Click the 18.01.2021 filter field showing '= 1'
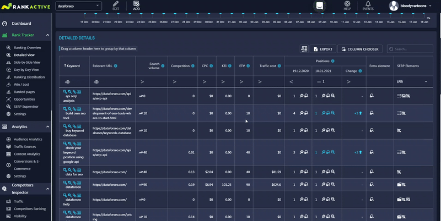441x221 pixels. pos(327,82)
